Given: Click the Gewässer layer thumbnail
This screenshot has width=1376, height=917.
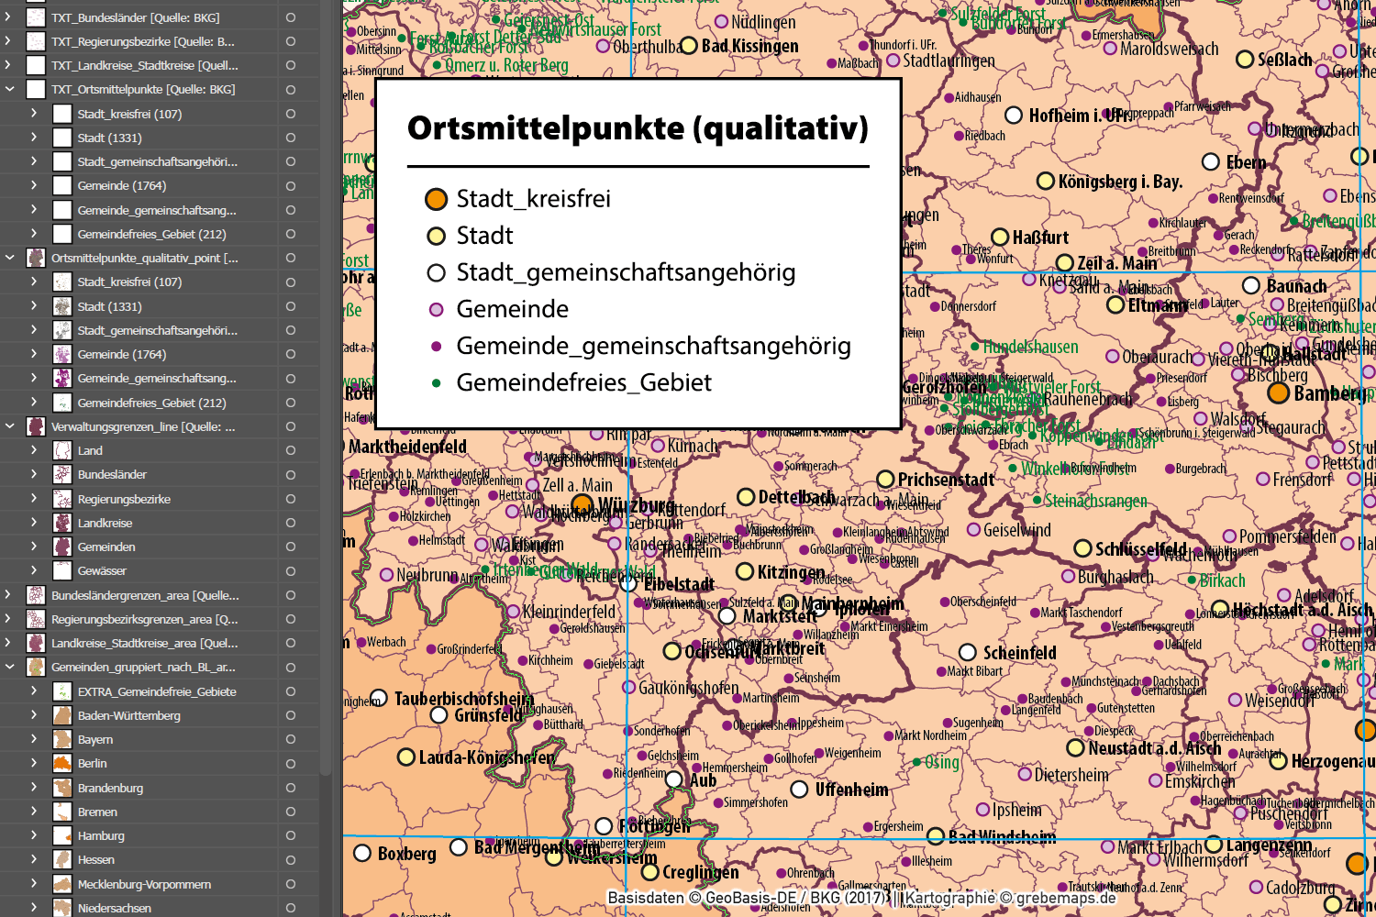Looking at the screenshot, I should tap(61, 570).
